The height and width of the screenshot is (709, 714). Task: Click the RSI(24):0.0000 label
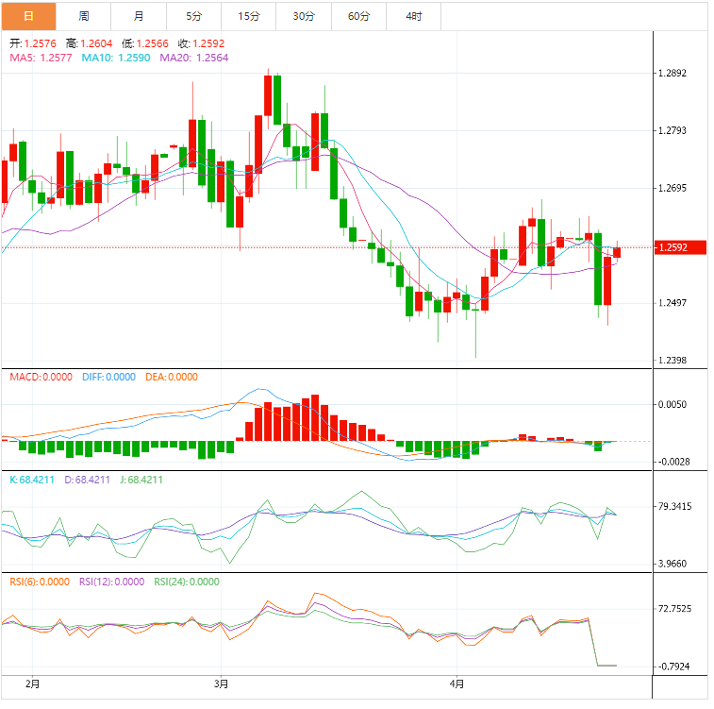tap(187, 582)
